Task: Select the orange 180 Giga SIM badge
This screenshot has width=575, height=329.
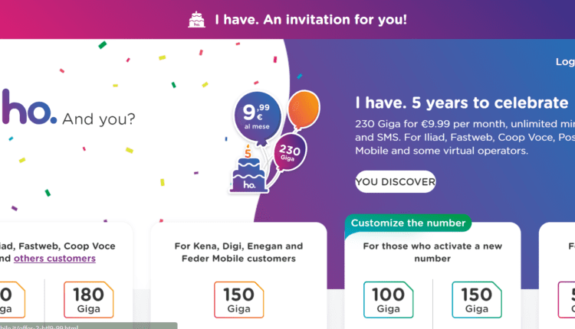Action: pyautogui.click(x=89, y=300)
